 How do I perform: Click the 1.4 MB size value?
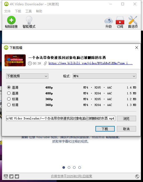131,87
